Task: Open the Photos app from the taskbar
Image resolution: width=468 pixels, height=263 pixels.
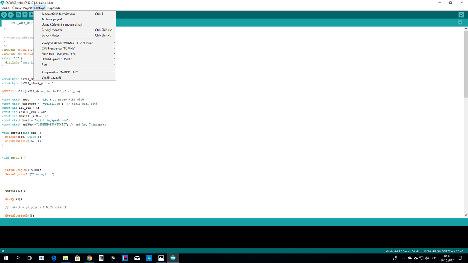Action: tap(161, 258)
